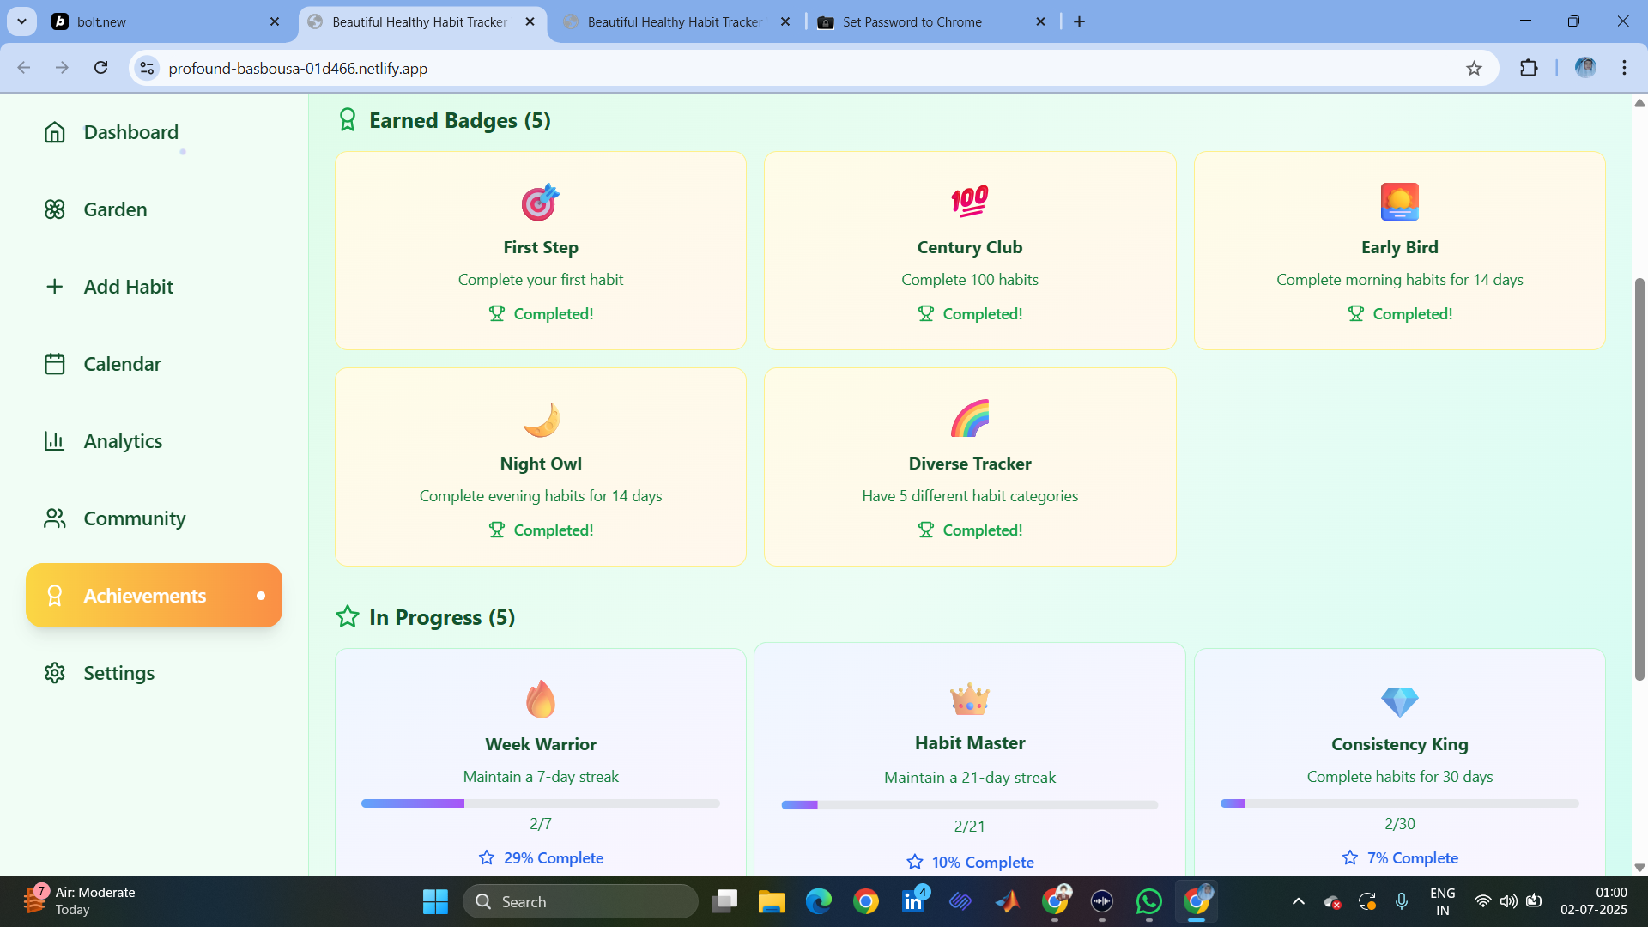
Task: Click the Analytics bar chart icon
Action: pos(54,441)
